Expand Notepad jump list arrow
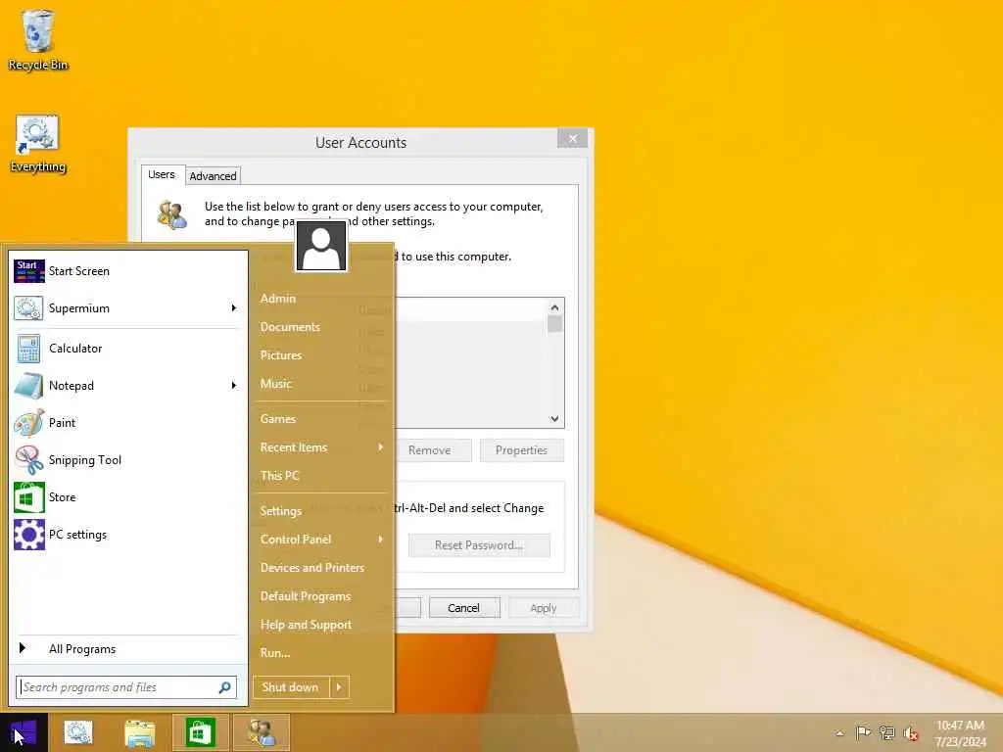This screenshot has width=1003, height=752. [x=233, y=386]
